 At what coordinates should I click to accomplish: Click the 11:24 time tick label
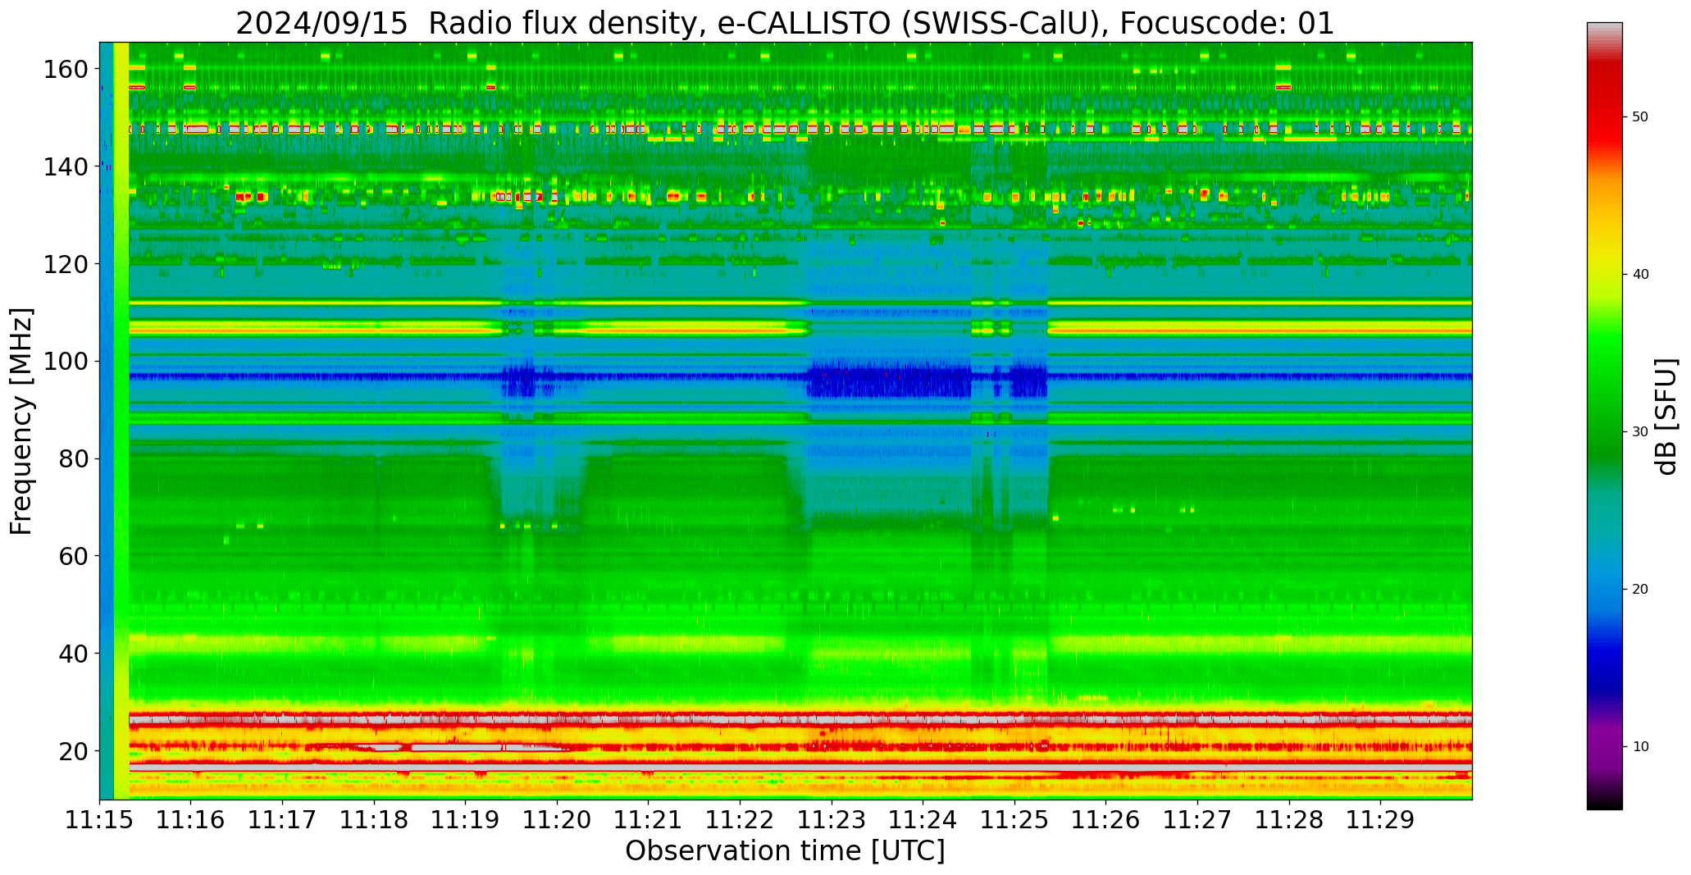923,819
